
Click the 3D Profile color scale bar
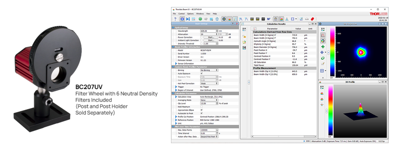(330, 110)
